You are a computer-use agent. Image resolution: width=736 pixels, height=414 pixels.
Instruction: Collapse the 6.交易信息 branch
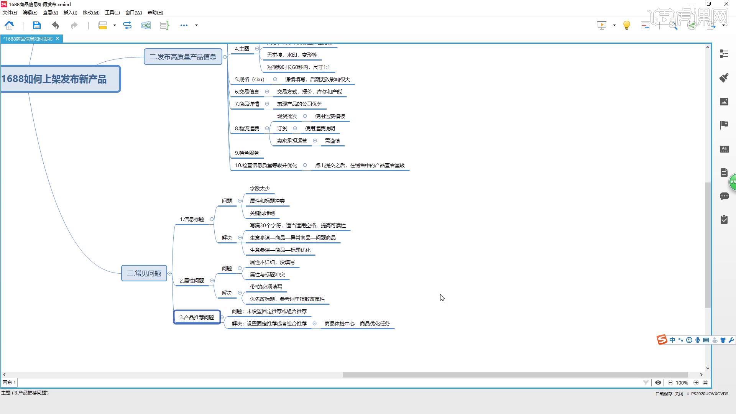click(x=267, y=92)
